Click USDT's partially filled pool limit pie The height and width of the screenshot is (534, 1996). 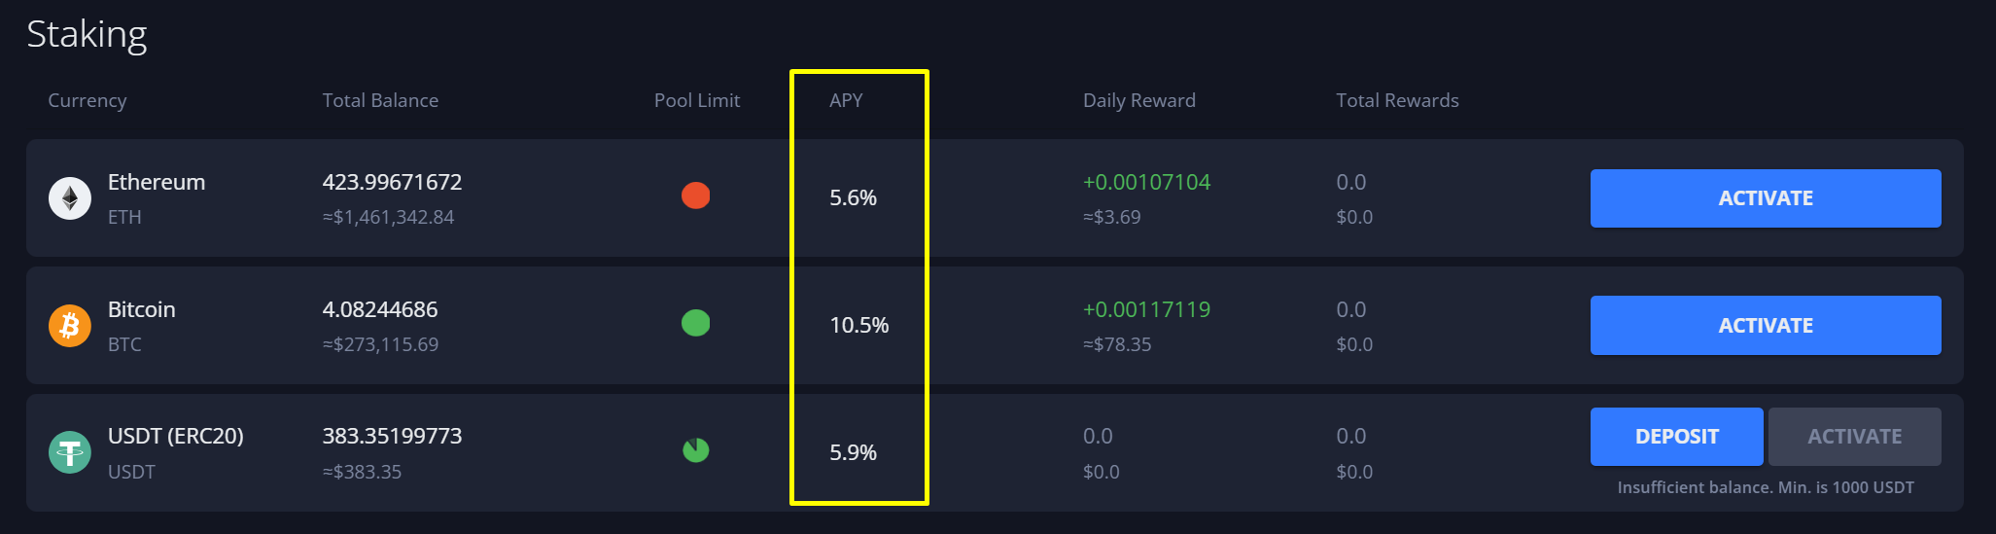coord(695,450)
